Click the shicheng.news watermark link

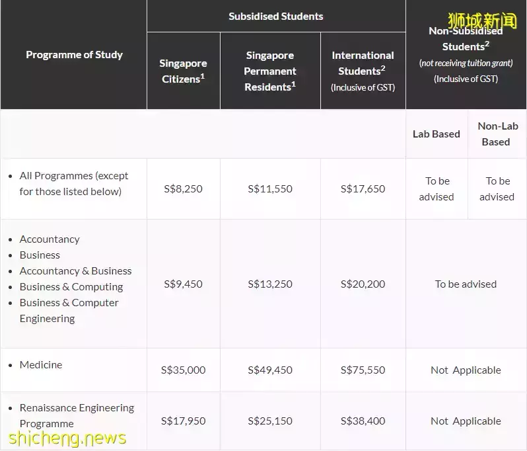67,438
